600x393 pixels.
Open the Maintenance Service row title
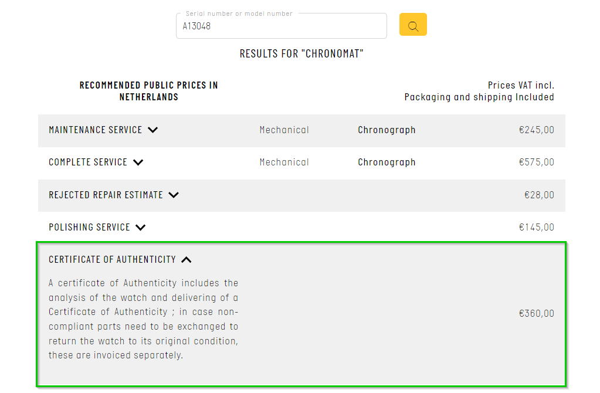pyautogui.click(x=95, y=130)
